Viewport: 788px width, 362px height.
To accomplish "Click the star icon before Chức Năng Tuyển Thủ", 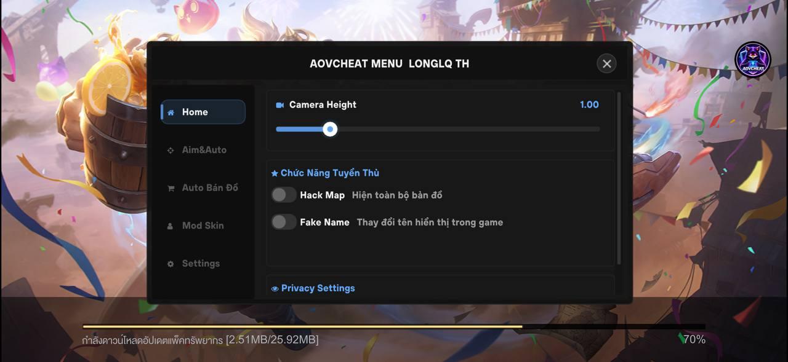I will [275, 173].
